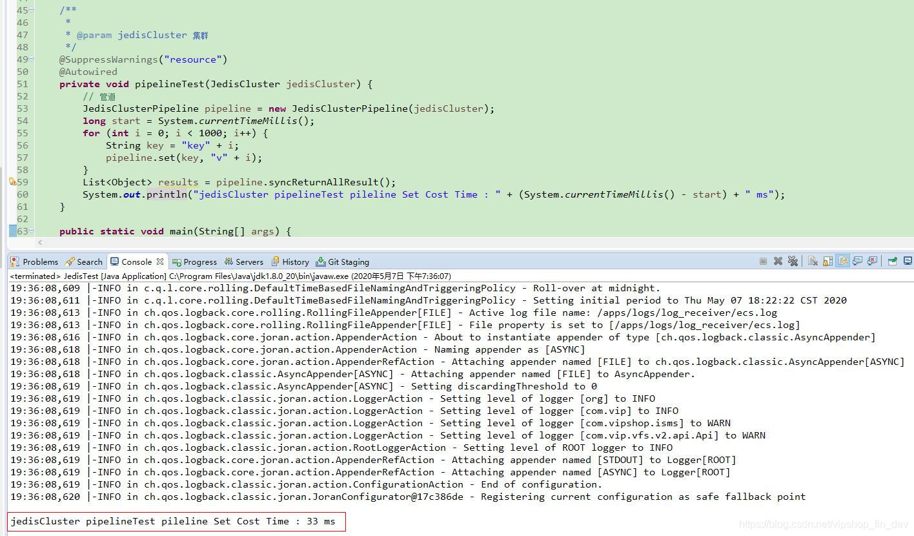This screenshot has height=536, width=914.
Task: Collapse the pipelineTest method fold at line 49
Action: click(32, 59)
